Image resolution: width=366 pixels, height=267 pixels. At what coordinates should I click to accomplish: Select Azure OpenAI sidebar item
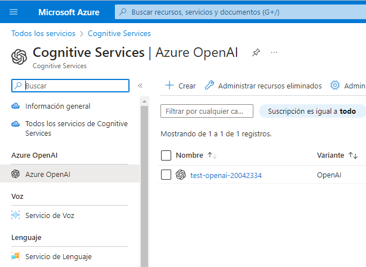click(x=70, y=174)
